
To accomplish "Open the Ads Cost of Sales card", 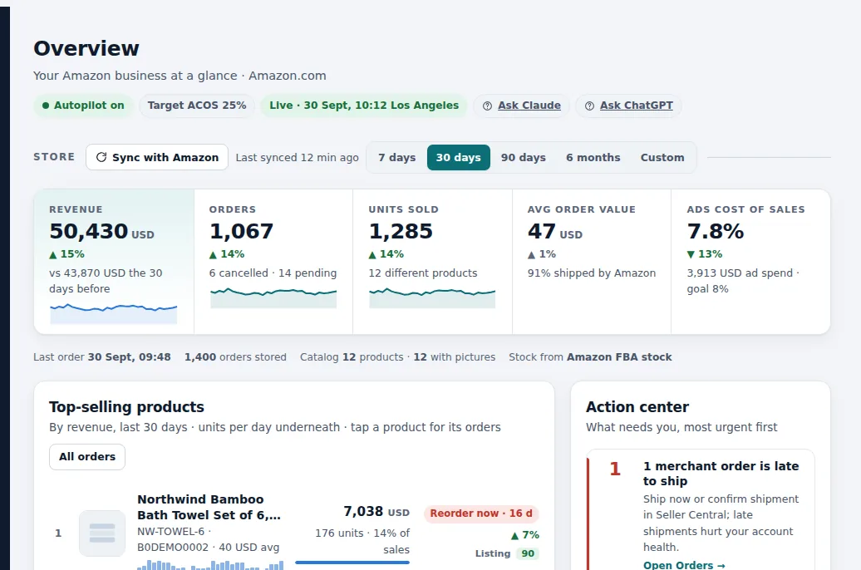I will point(750,262).
